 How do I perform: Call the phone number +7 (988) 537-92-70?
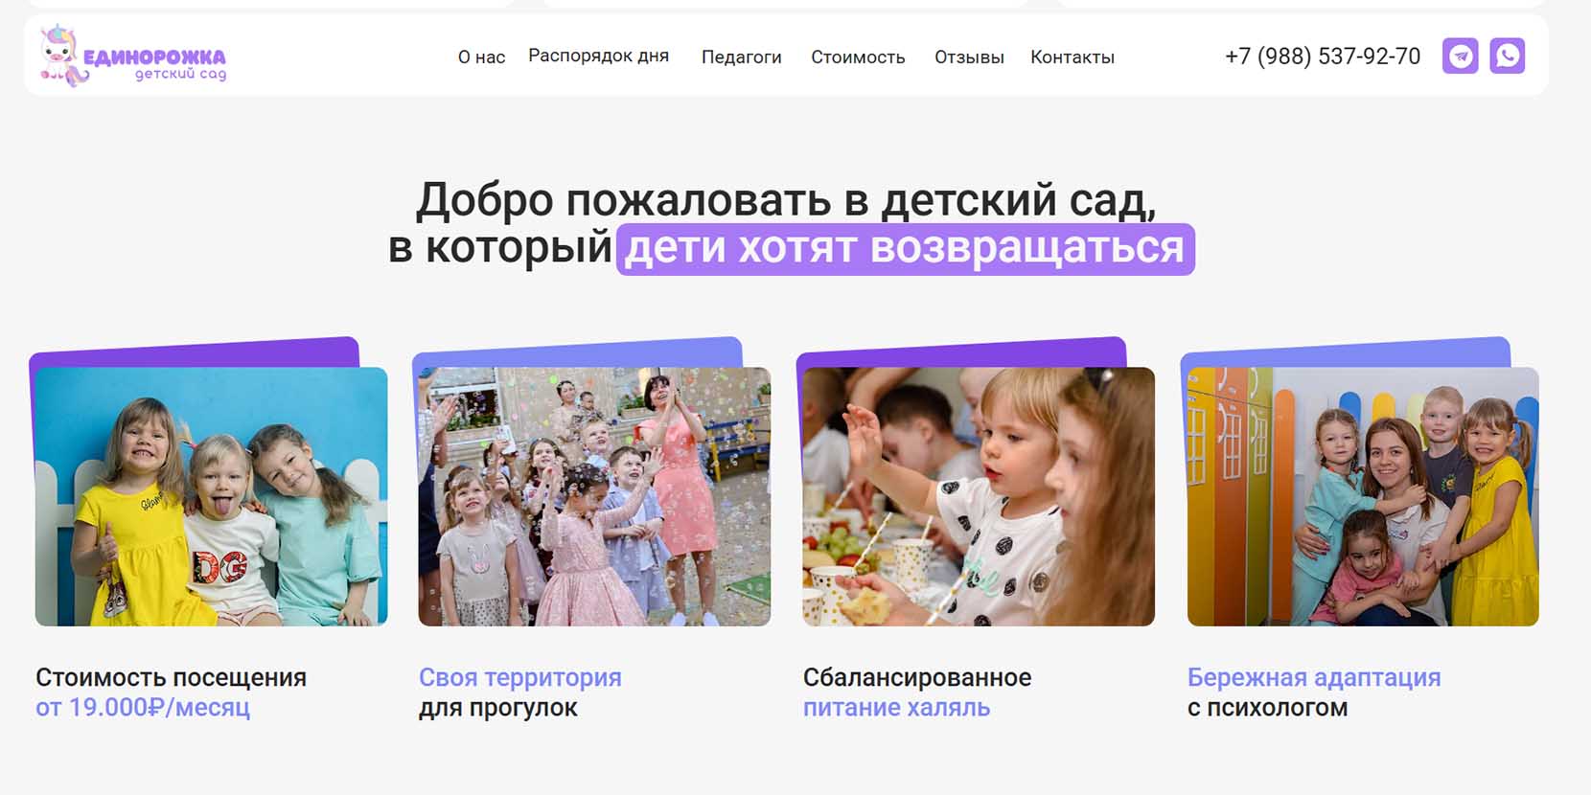(x=1323, y=57)
